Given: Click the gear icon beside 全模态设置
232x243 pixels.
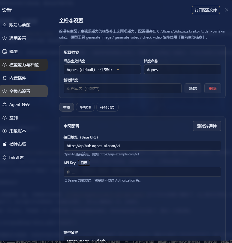Looking at the screenshot, I should click(x=5, y=91).
